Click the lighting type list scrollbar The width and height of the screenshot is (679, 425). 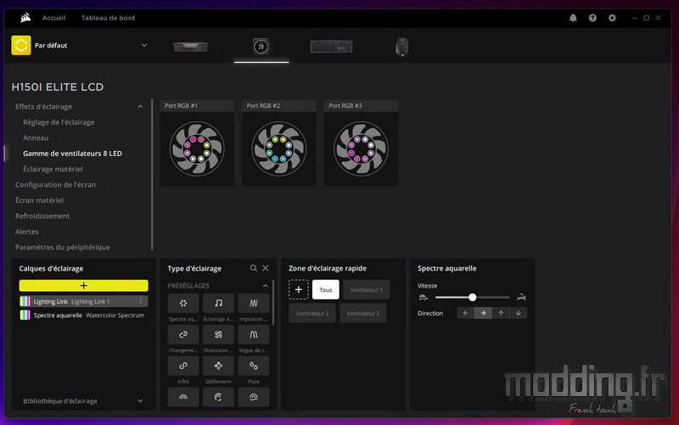[x=272, y=303]
